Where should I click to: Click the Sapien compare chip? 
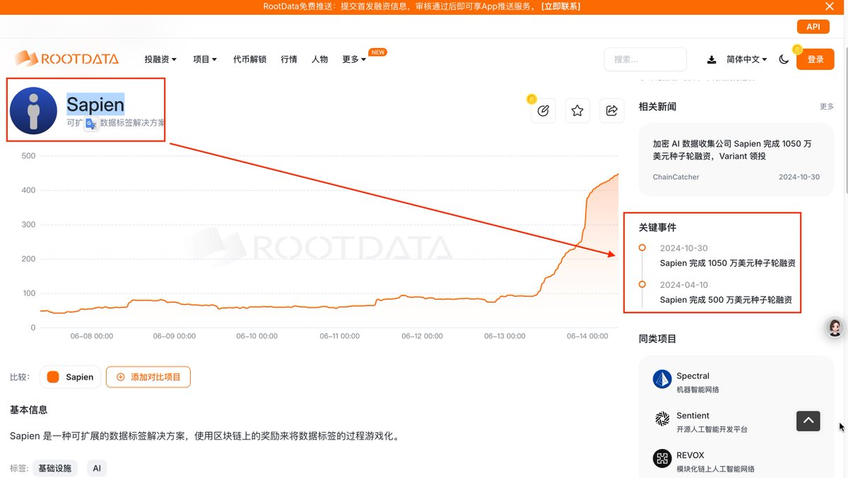coord(71,377)
